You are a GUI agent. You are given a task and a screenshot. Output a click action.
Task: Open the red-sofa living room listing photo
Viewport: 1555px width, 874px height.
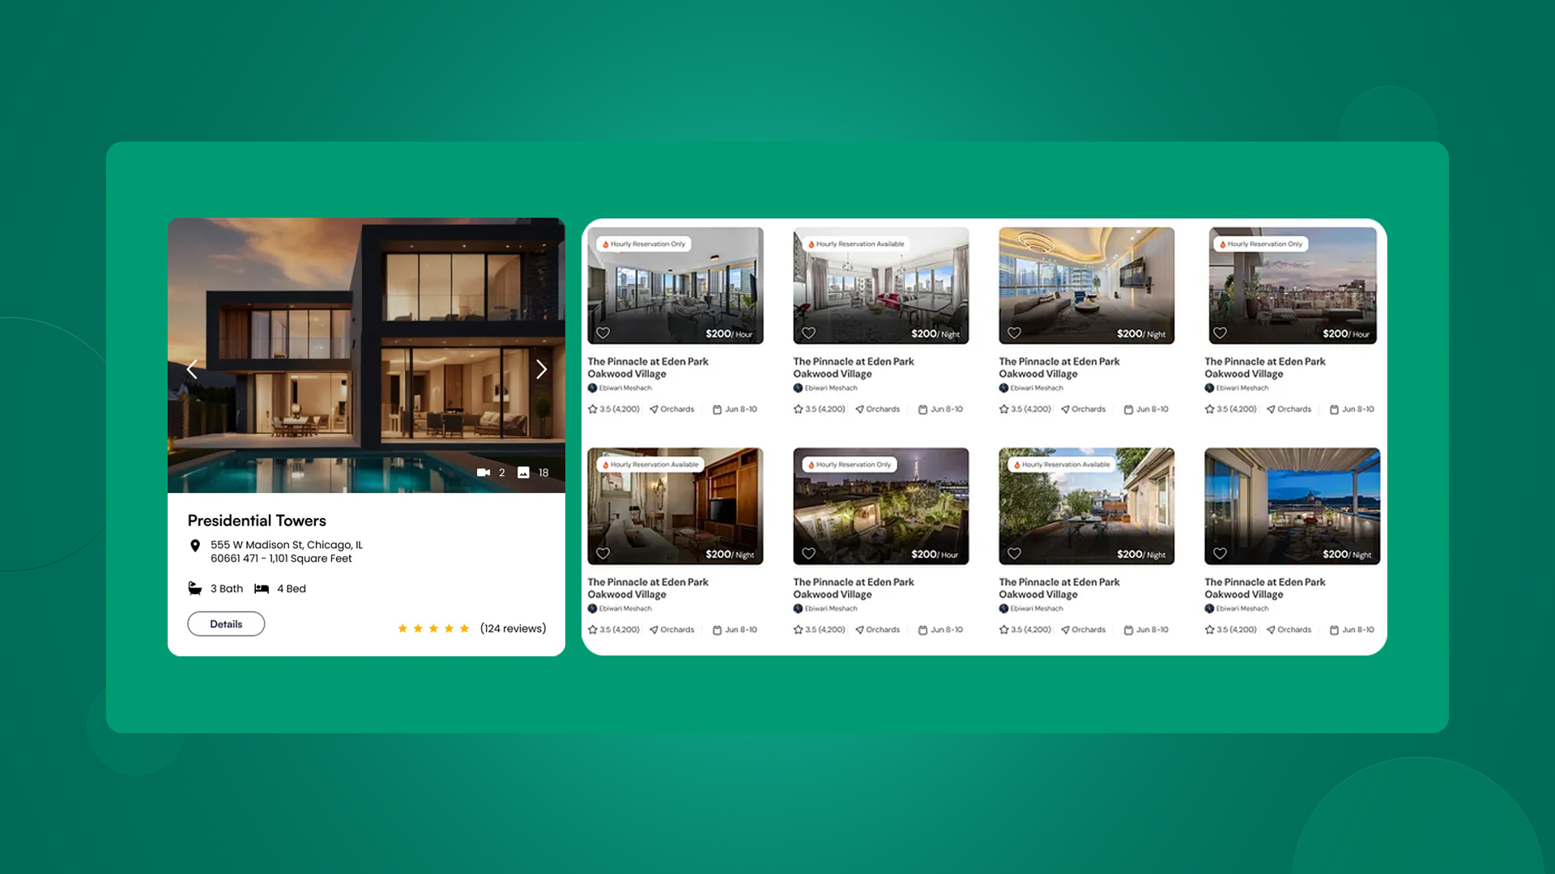pos(881,286)
